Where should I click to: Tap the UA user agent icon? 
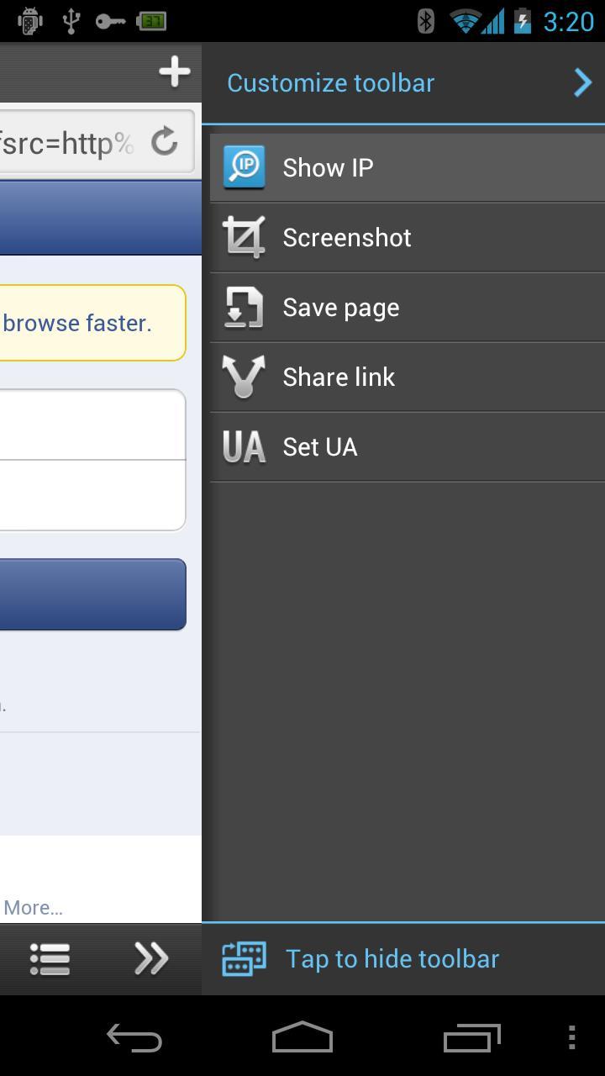[x=244, y=446]
